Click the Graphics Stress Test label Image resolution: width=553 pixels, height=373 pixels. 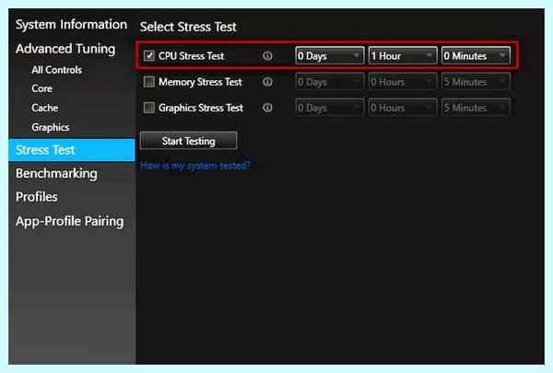(x=201, y=108)
